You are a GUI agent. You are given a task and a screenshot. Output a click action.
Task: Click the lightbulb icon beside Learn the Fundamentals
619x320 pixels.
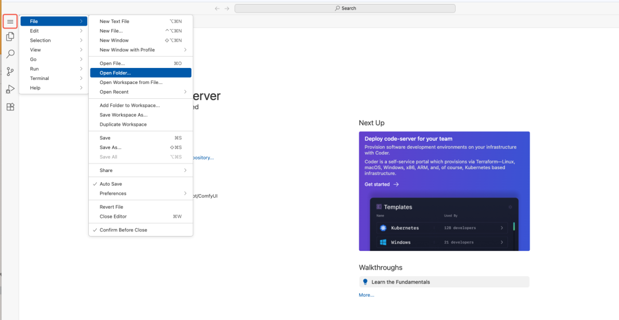click(x=365, y=282)
